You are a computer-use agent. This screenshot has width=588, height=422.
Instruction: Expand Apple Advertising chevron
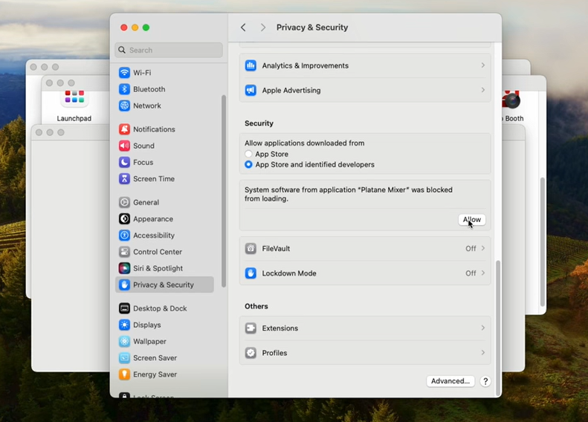pyautogui.click(x=483, y=90)
